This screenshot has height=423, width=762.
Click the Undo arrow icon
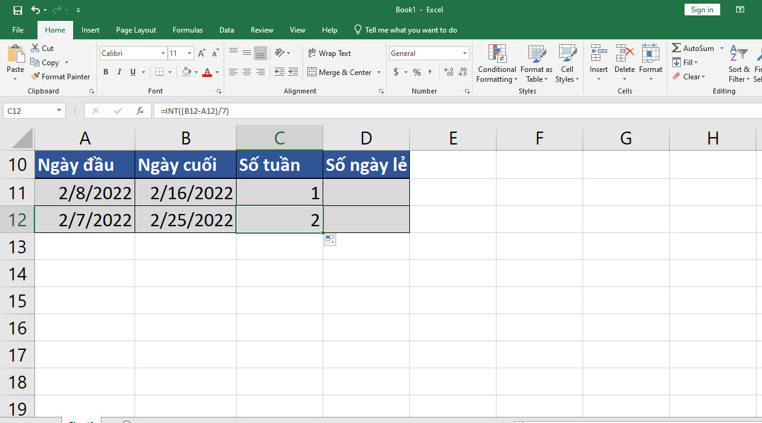(35, 10)
